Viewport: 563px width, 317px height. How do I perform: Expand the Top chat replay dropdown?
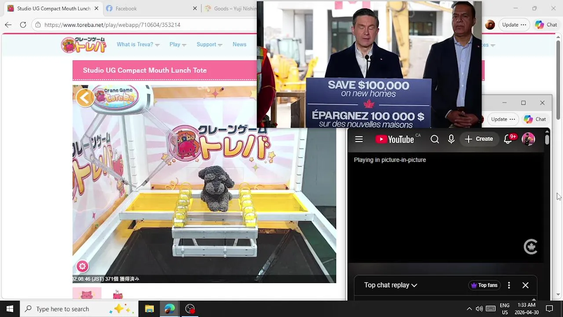pos(391,285)
